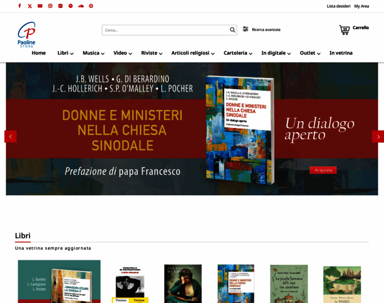Click the Outlet menu label

point(307,53)
